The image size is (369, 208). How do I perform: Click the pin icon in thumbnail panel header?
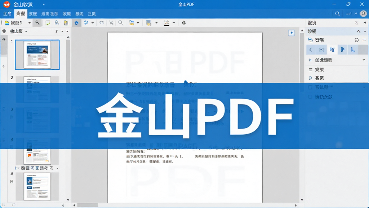pos(57,31)
